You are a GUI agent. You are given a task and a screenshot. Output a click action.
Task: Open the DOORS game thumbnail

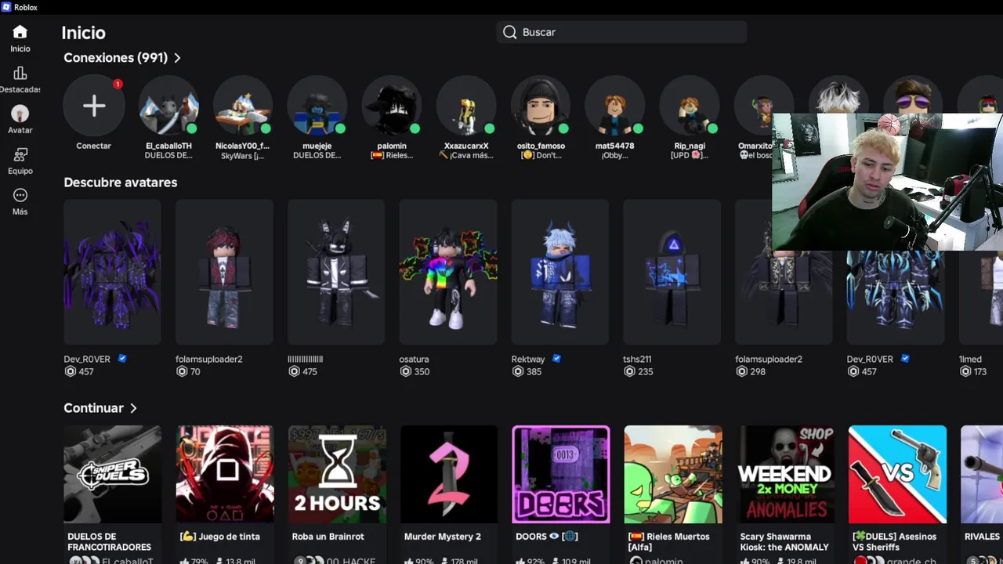560,474
